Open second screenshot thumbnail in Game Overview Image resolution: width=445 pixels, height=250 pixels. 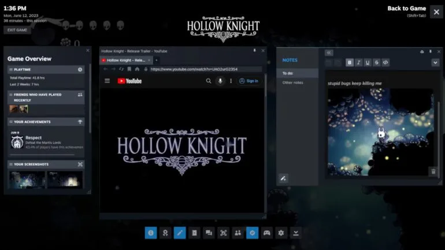click(65, 180)
